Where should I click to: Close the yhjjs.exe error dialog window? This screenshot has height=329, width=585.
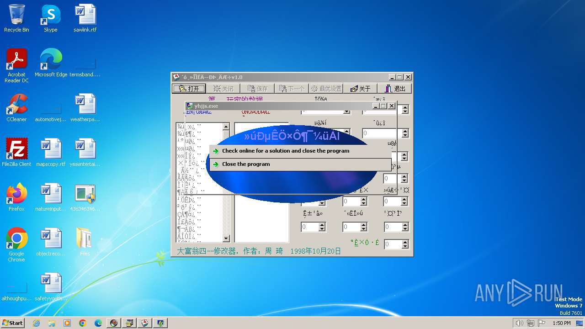[x=392, y=106]
